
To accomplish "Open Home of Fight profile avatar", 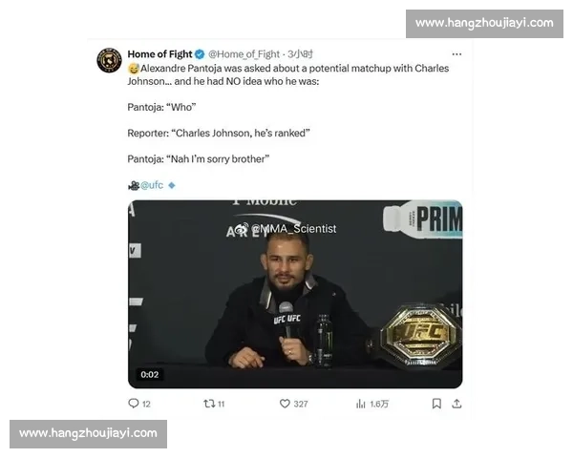I will pos(109,60).
